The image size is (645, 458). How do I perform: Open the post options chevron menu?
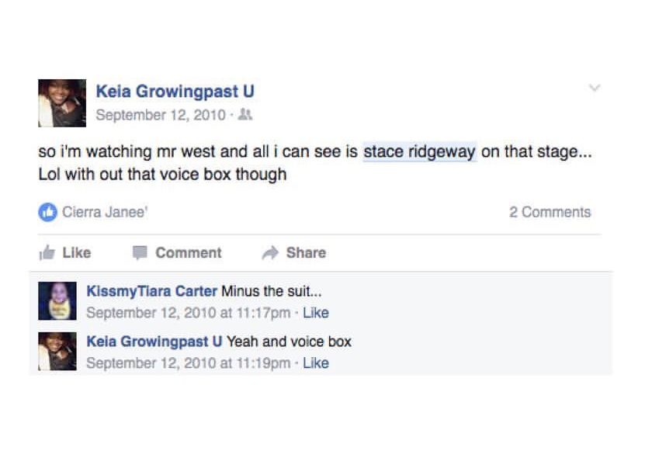click(595, 88)
